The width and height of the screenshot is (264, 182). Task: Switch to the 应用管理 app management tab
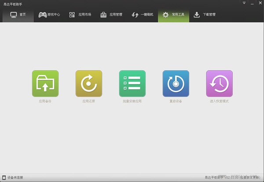tap(111, 15)
